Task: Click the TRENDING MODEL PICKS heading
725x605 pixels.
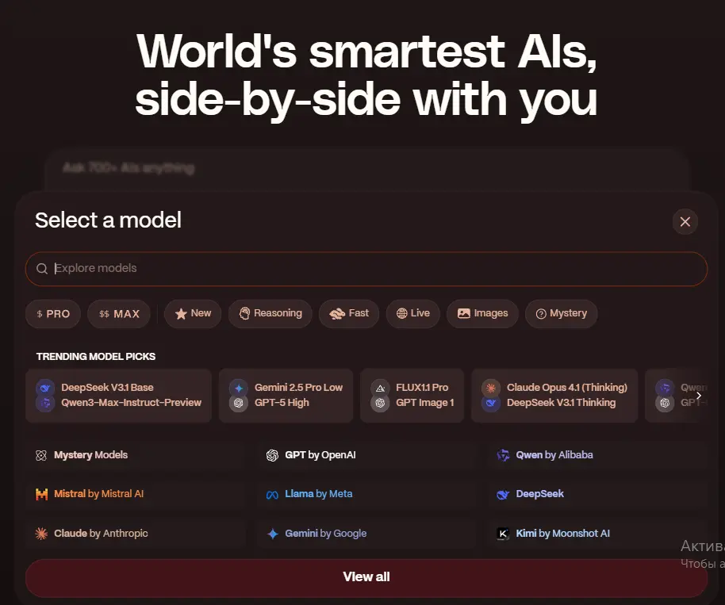Action: click(96, 356)
